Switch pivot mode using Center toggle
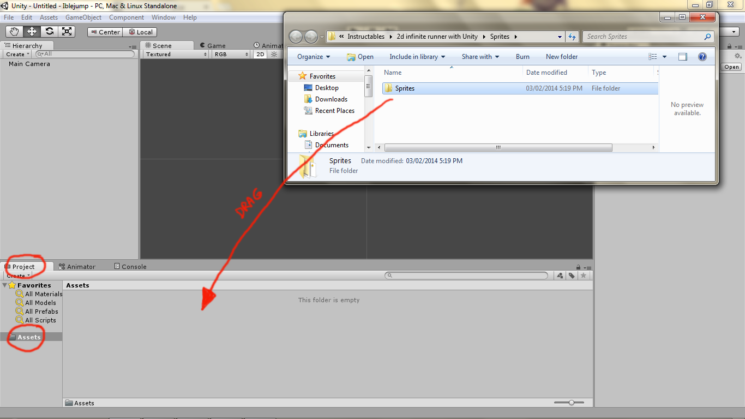Image resolution: width=745 pixels, height=419 pixels. pyautogui.click(x=105, y=32)
